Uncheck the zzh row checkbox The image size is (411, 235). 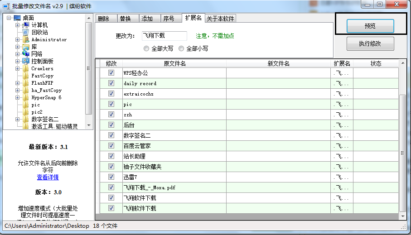[x=111, y=114]
